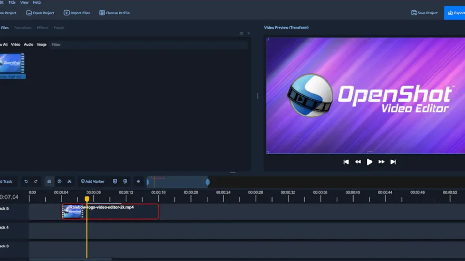465x261 pixels.
Task: Fast forward the video preview
Action: pos(381,162)
